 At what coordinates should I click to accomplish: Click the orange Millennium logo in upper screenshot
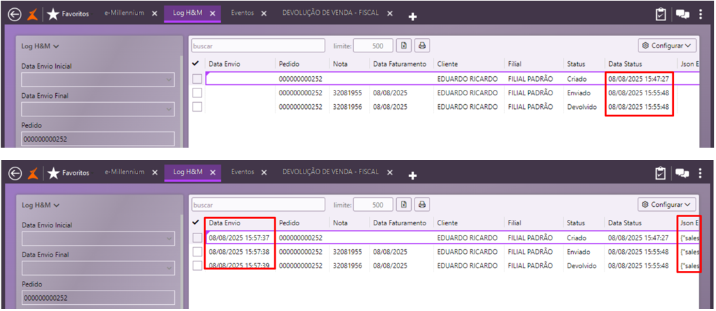tap(33, 14)
